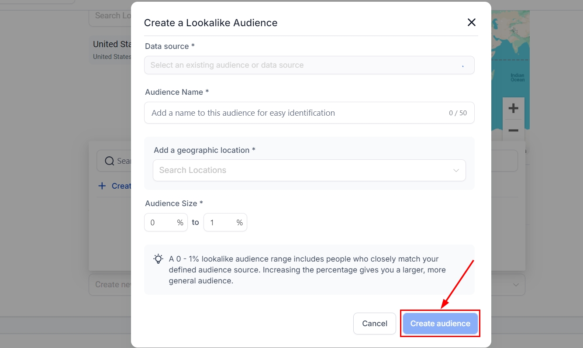Click the maximum audience size percentage box

(221, 223)
